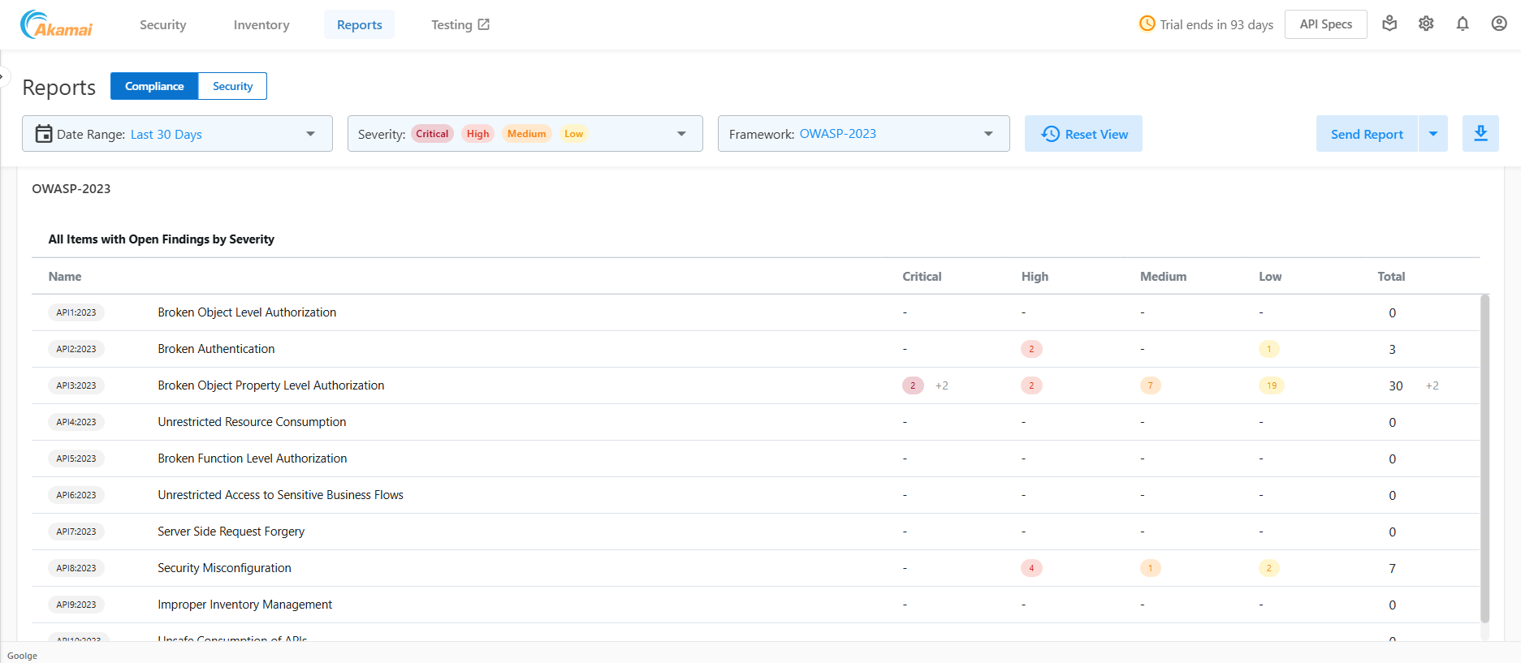Click the API Specs button
1521x663 pixels.
[x=1325, y=24]
